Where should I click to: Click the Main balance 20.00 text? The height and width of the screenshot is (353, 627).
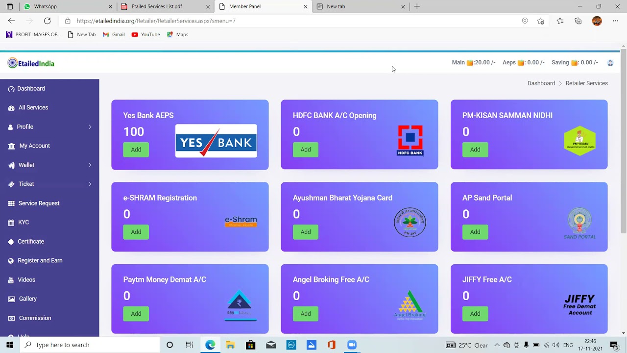click(474, 63)
